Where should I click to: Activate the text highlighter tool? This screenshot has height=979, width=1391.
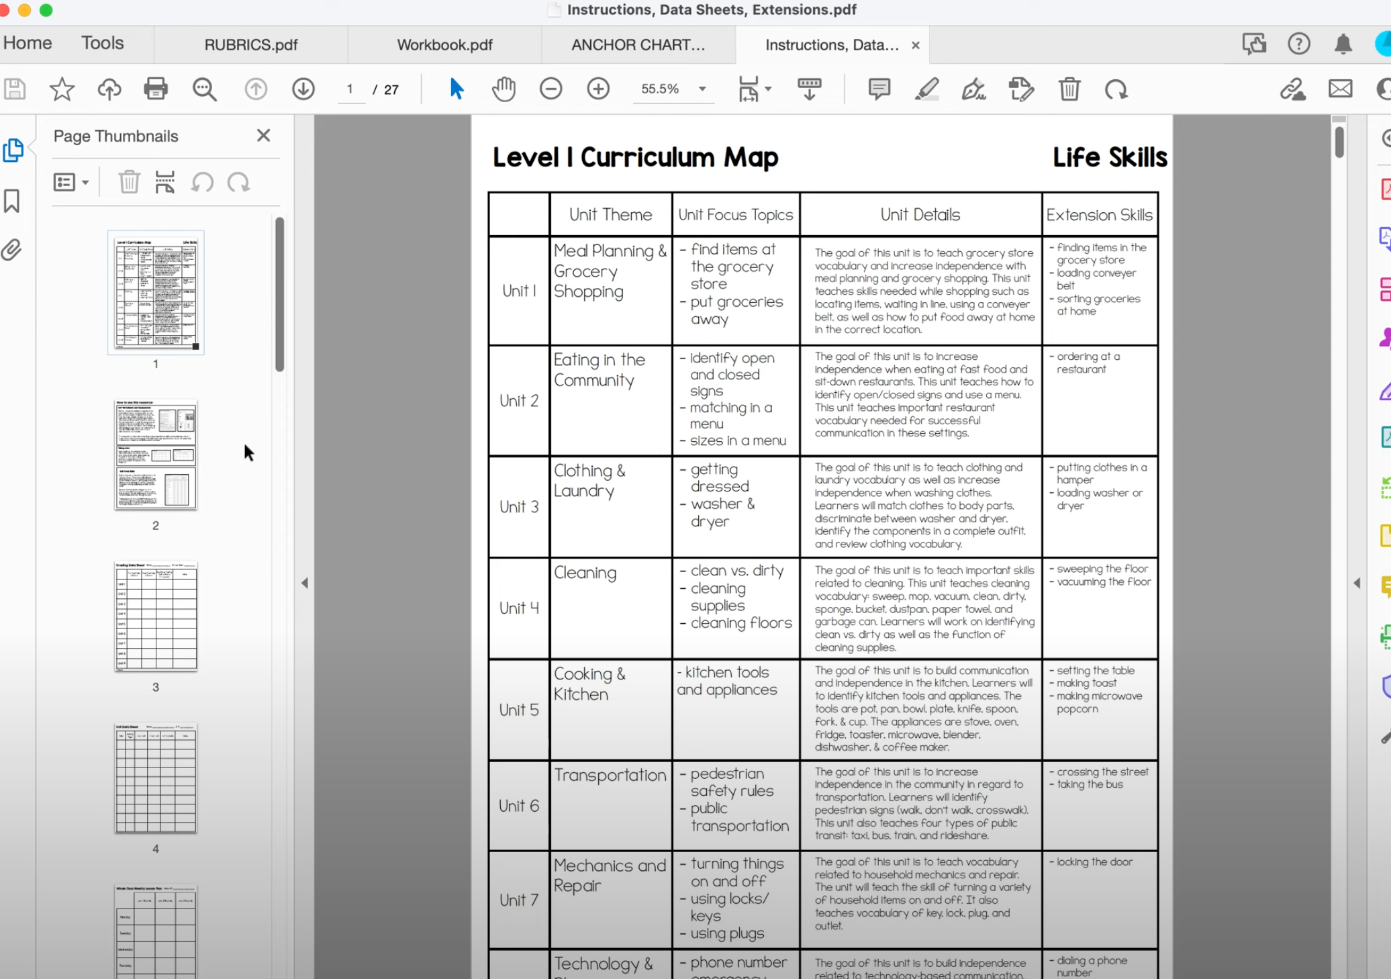pos(926,89)
